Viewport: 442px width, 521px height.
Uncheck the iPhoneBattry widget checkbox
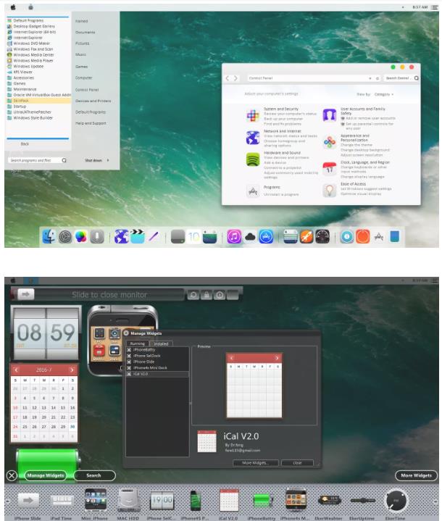click(x=129, y=350)
